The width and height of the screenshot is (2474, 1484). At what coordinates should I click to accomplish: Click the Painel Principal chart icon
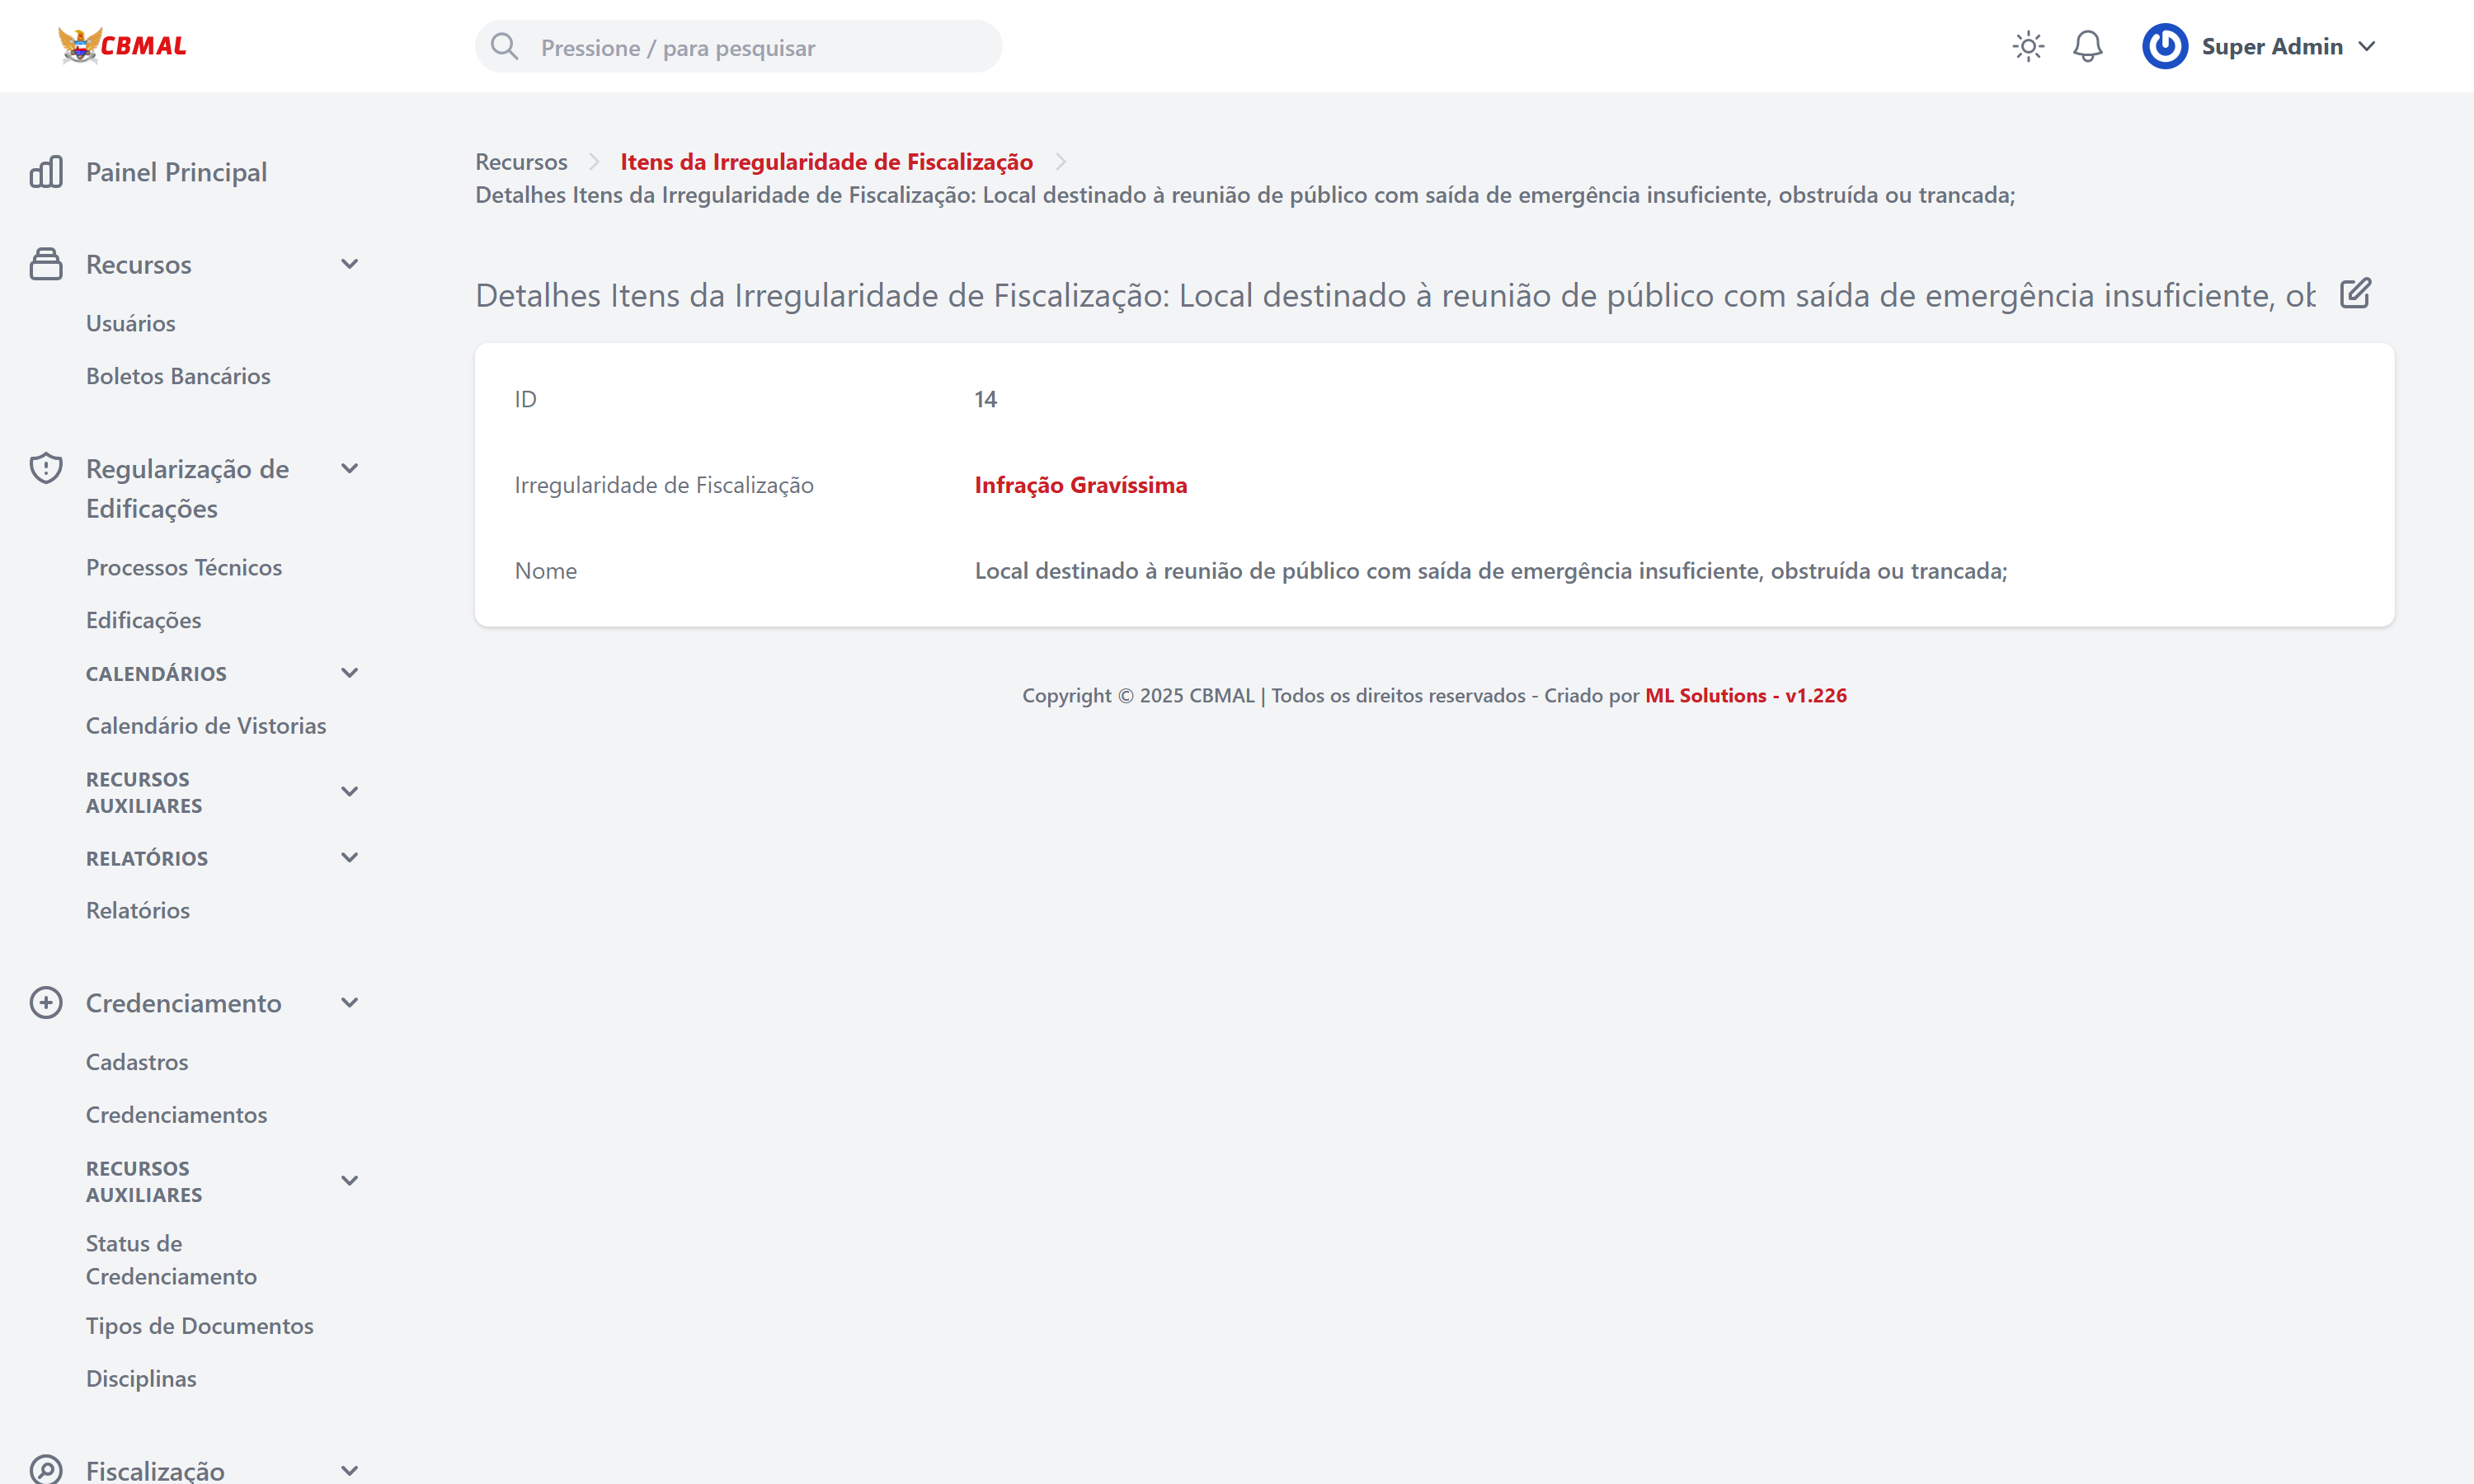(46, 172)
